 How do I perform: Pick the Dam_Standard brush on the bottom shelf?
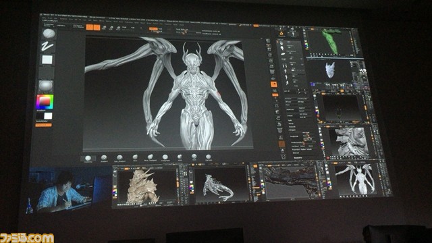click(119, 158)
